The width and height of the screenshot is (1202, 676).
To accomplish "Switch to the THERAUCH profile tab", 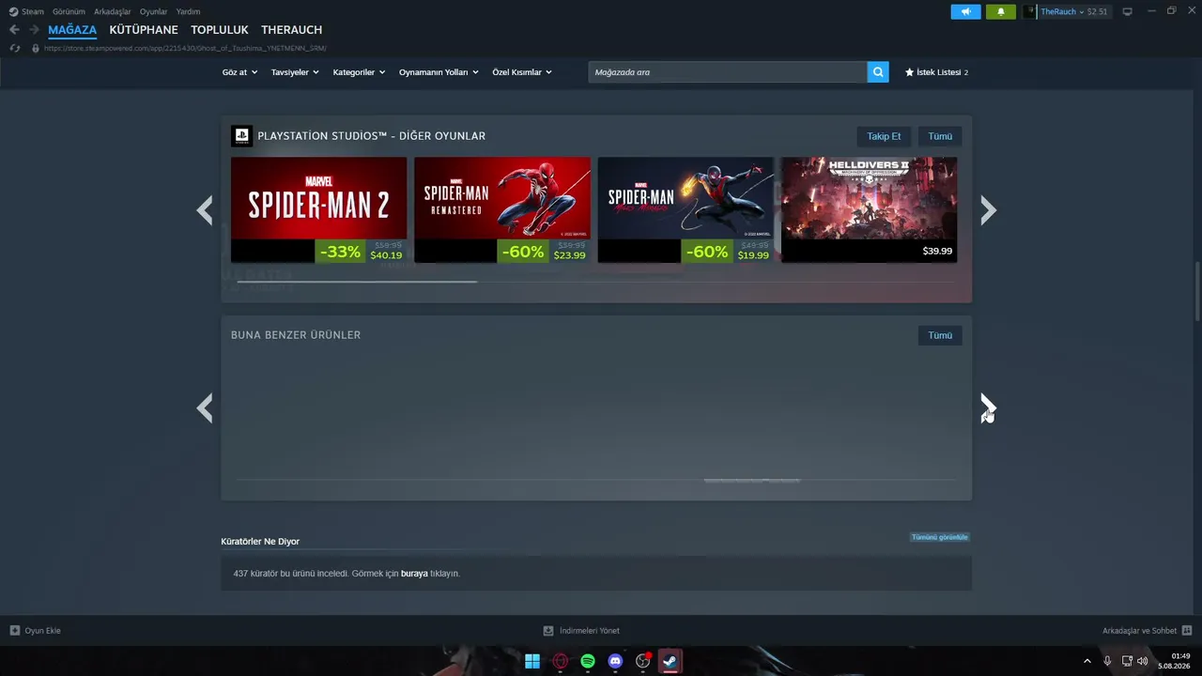I will (x=292, y=30).
